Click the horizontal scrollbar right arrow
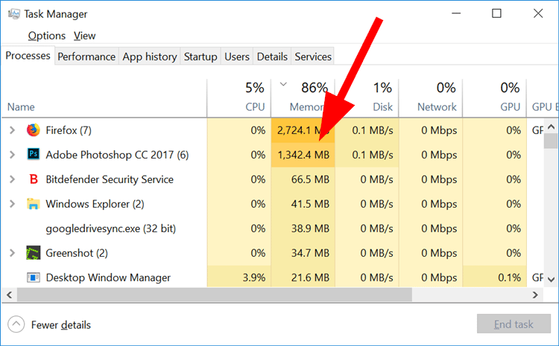The height and width of the screenshot is (346, 559). 535,295
